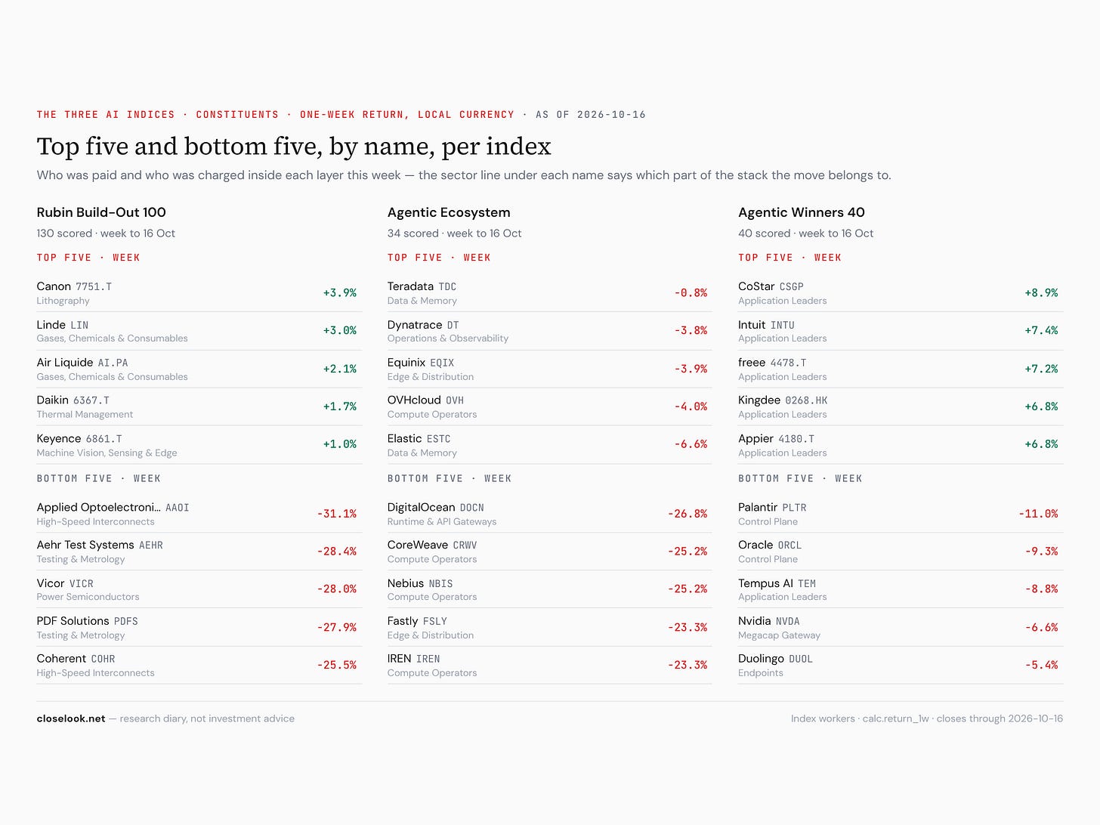This screenshot has width=1100, height=825.
Task: Select the Agentic Winners 40 heading
Action: 802,212
